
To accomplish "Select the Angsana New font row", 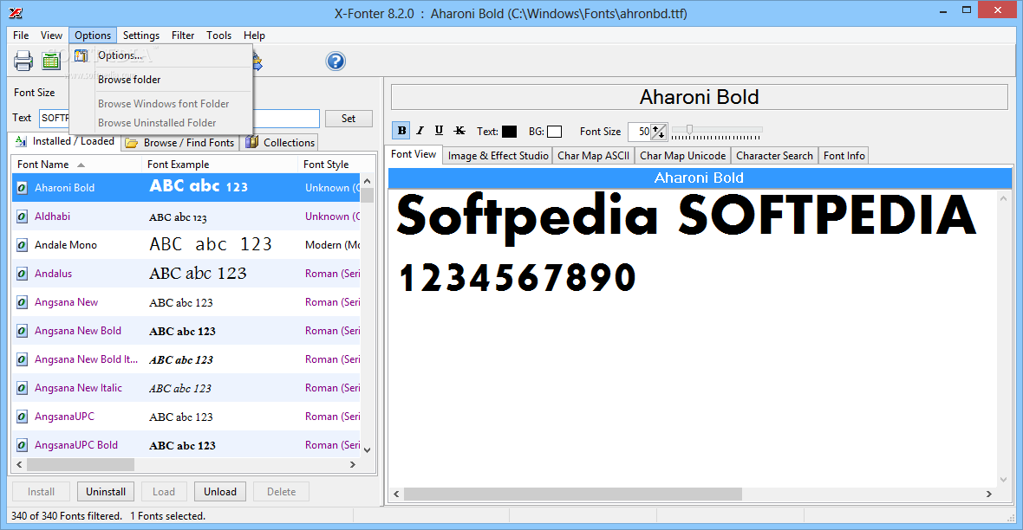I will tap(186, 302).
